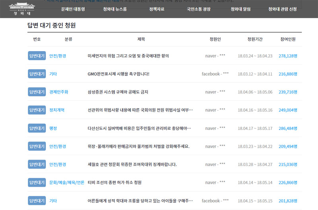The width and height of the screenshot is (318, 210).
Task: Click the 답변대기 badge on the 몰래카메라 petition row
Action: 37,146
